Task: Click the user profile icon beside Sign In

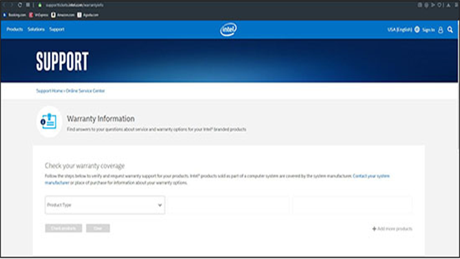Action: [x=440, y=30]
